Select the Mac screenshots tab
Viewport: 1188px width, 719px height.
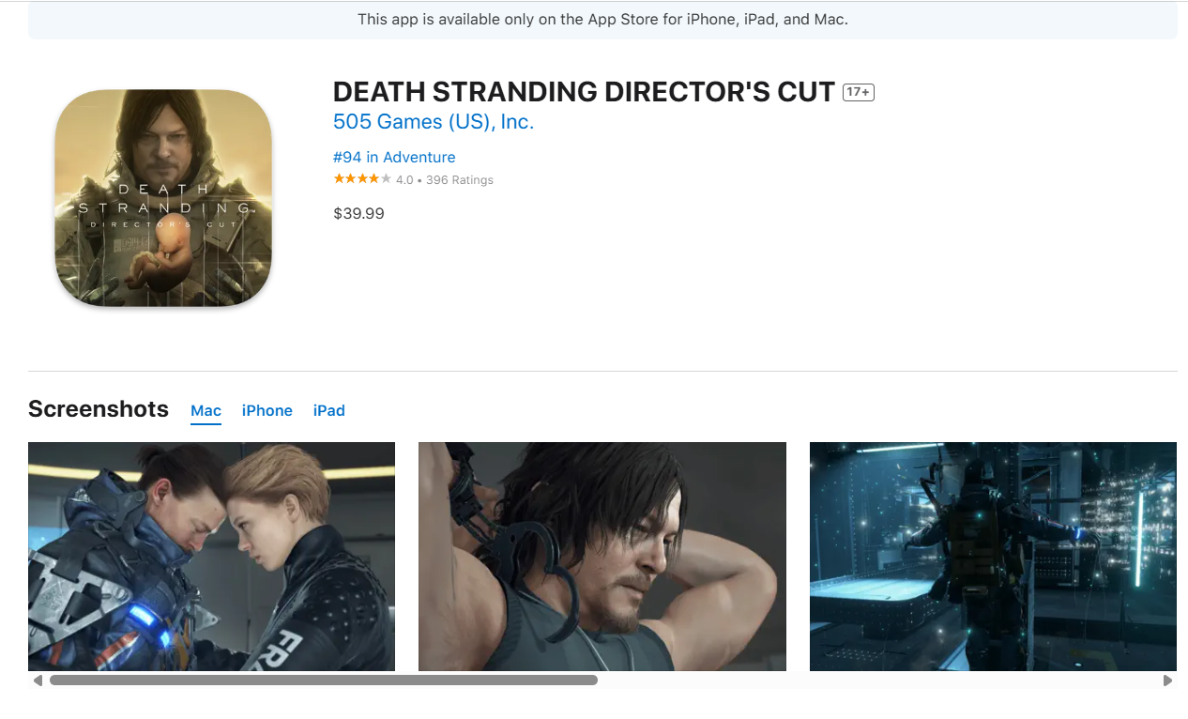[x=206, y=411]
